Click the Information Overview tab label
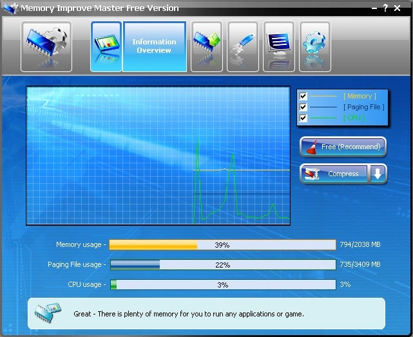 point(155,46)
